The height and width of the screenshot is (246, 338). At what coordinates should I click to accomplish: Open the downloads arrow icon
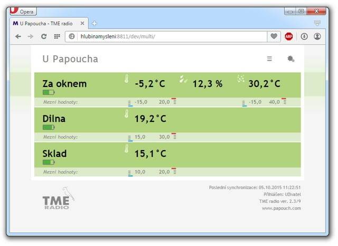[304, 36]
